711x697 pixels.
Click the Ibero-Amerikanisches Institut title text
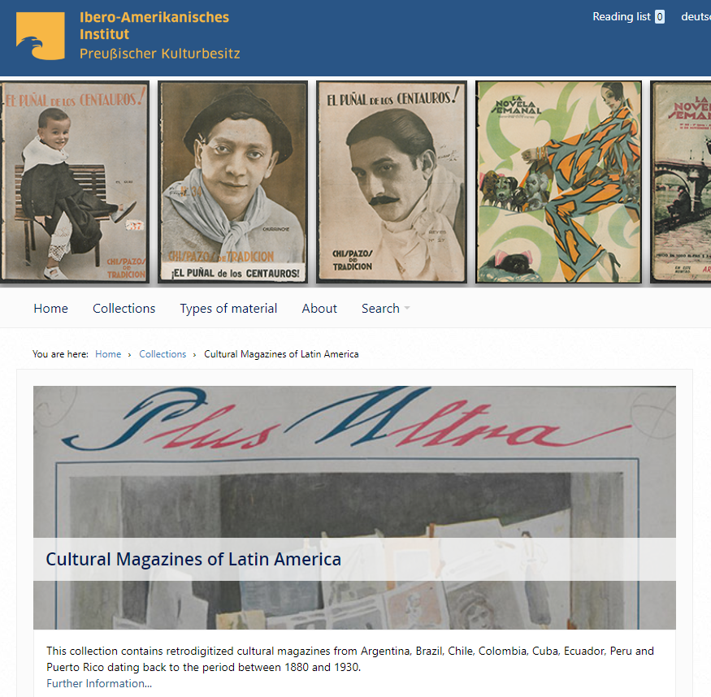coord(154,25)
